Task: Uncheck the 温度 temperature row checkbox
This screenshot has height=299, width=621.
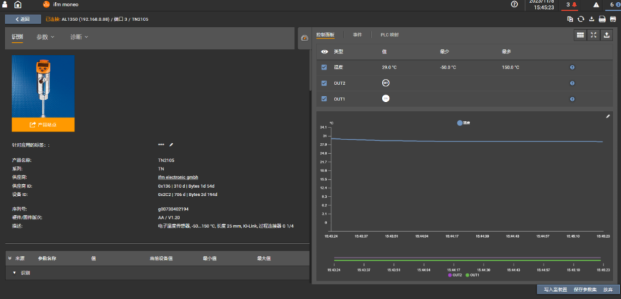Action: pyautogui.click(x=324, y=67)
